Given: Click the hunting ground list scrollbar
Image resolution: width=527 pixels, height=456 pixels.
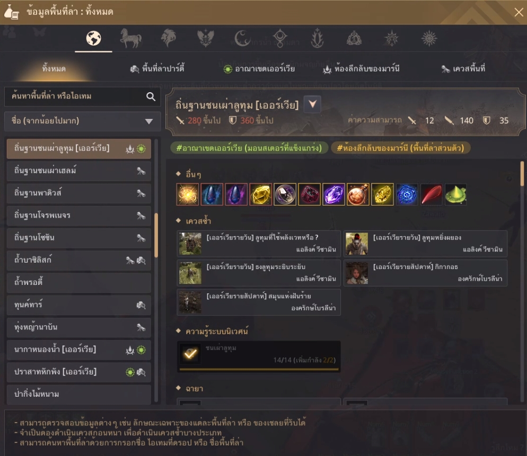Looking at the screenshot, I should click(x=156, y=235).
